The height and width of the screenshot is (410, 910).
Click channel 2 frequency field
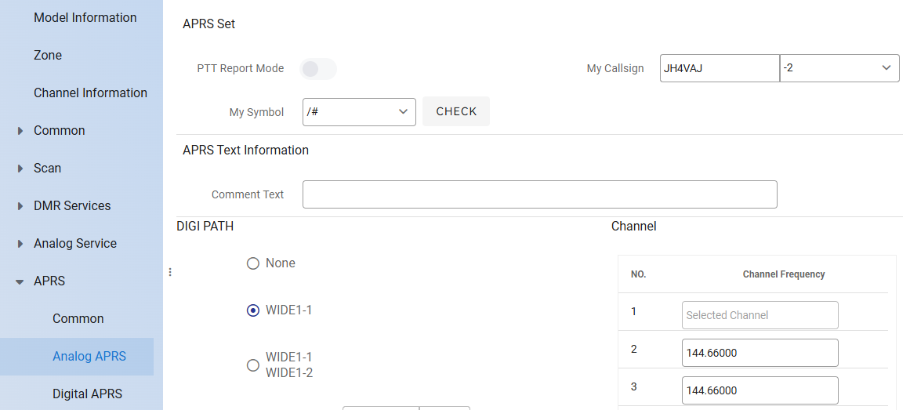760,353
